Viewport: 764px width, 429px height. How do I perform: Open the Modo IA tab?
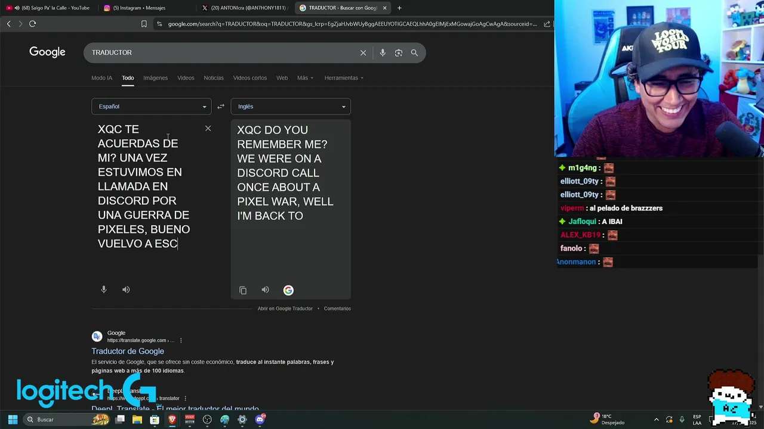point(101,78)
